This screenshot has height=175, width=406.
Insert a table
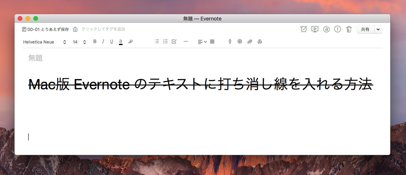coord(212,42)
